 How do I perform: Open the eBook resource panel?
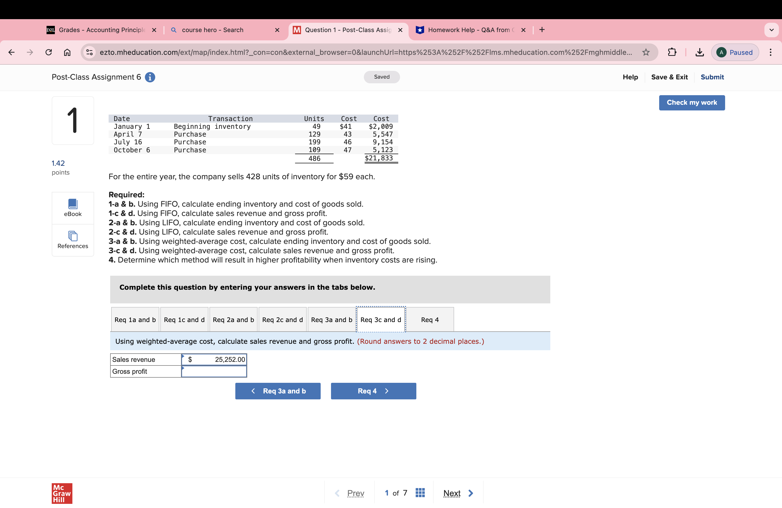(x=73, y=208)
